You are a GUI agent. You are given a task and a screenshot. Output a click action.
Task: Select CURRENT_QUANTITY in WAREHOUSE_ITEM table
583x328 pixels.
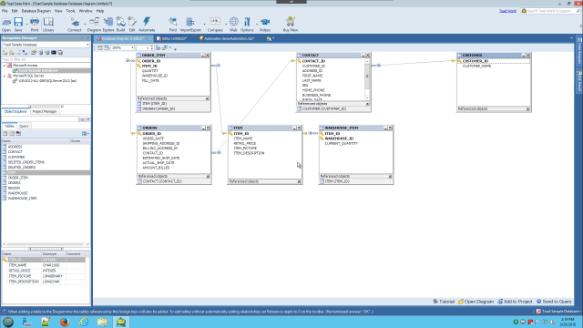coord(342,143)
